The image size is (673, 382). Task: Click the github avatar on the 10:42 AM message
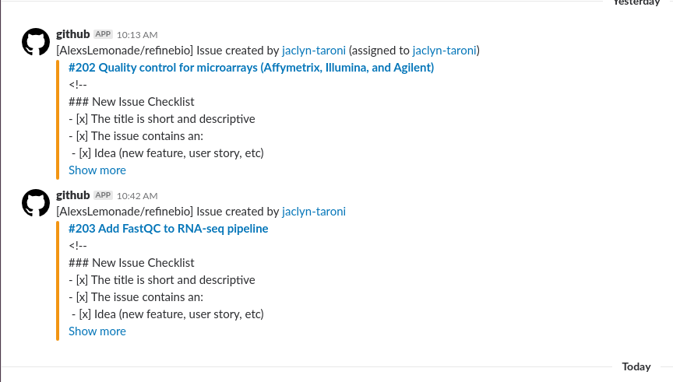point(36,203)
